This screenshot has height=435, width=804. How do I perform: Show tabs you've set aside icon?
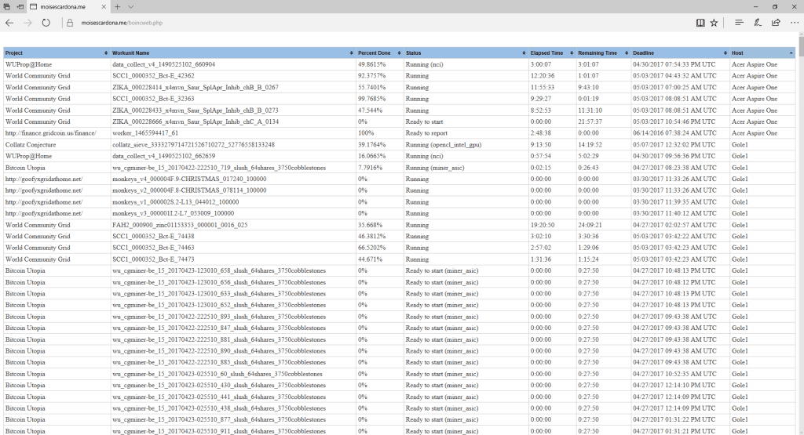[6, 6]
